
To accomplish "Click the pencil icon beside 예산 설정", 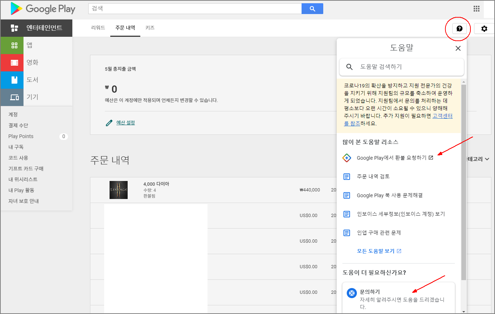I will tap(109, 123).
